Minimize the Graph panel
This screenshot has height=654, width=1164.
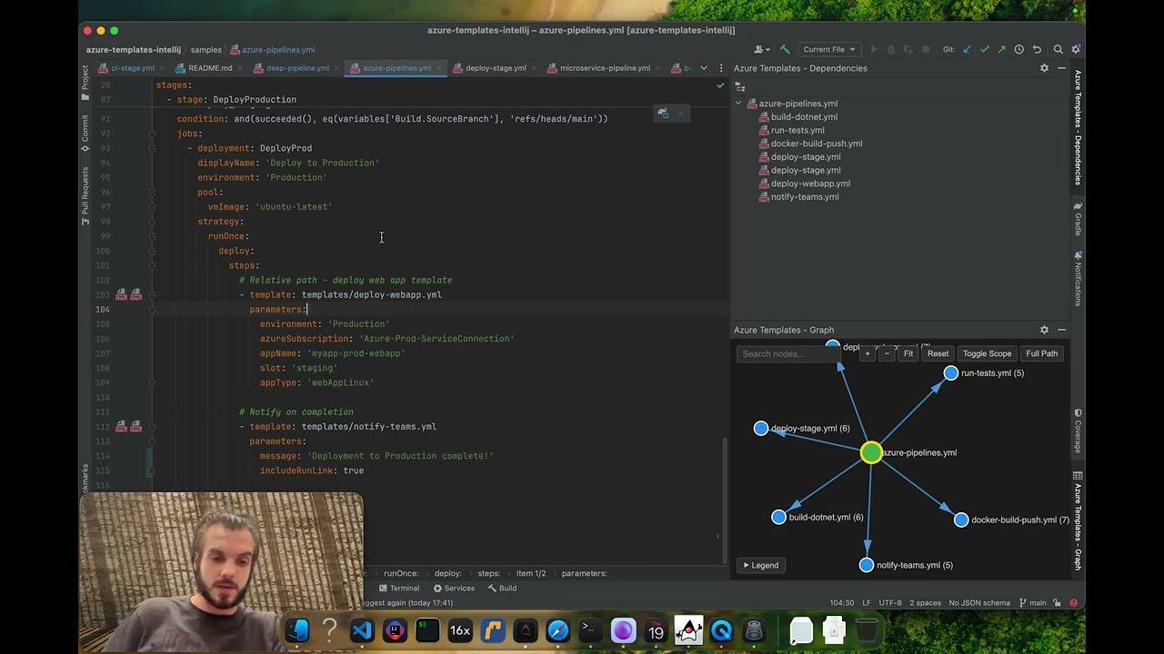point(1061,330)
